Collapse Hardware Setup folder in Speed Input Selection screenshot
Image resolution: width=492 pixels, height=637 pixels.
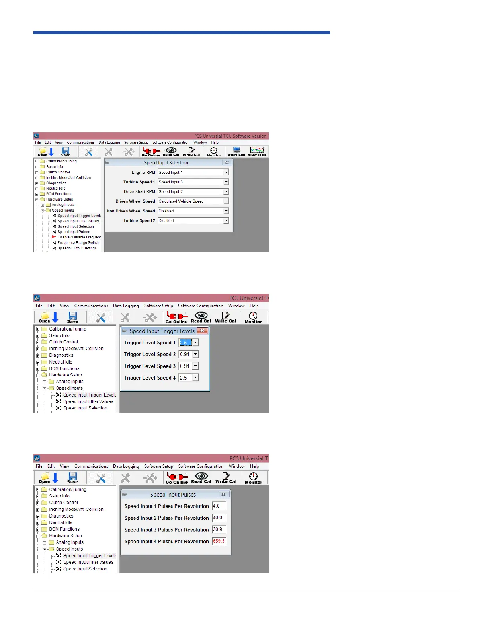click(x=37, y=199)
